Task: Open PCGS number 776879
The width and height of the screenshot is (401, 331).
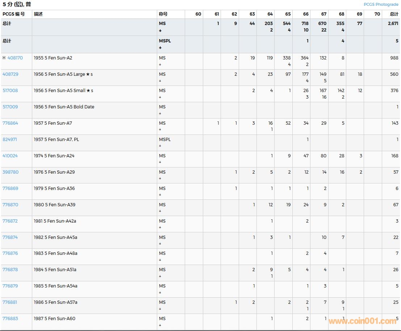Action: 10,286
